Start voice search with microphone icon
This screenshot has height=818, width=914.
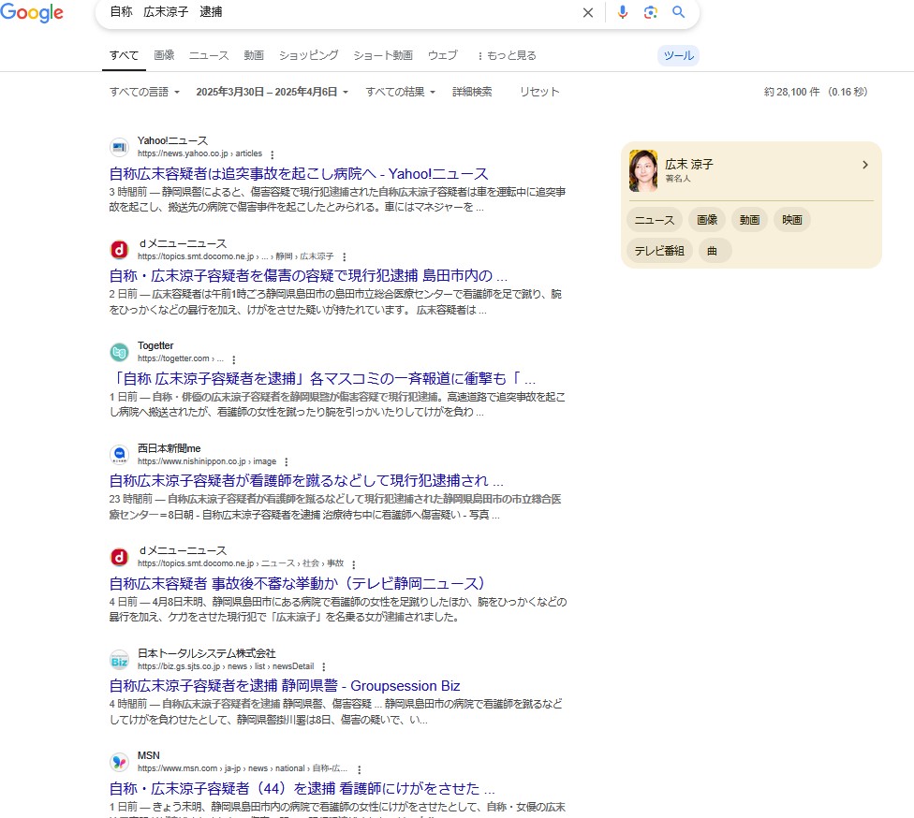623,12
